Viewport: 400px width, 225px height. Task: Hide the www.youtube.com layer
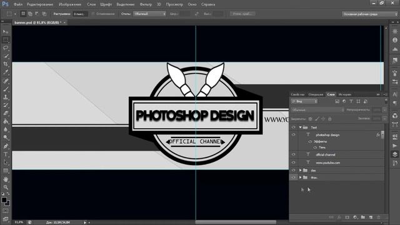coord(293,162)
